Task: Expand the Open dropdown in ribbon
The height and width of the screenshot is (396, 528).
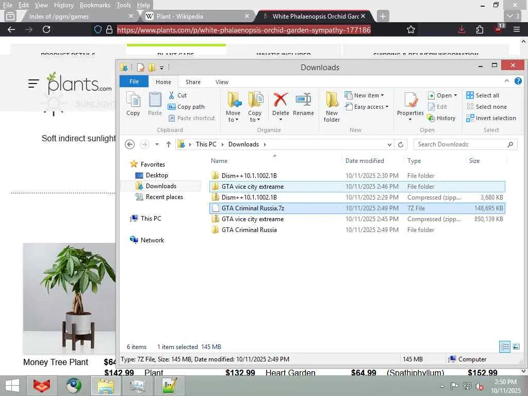Action: pos(456,95)
